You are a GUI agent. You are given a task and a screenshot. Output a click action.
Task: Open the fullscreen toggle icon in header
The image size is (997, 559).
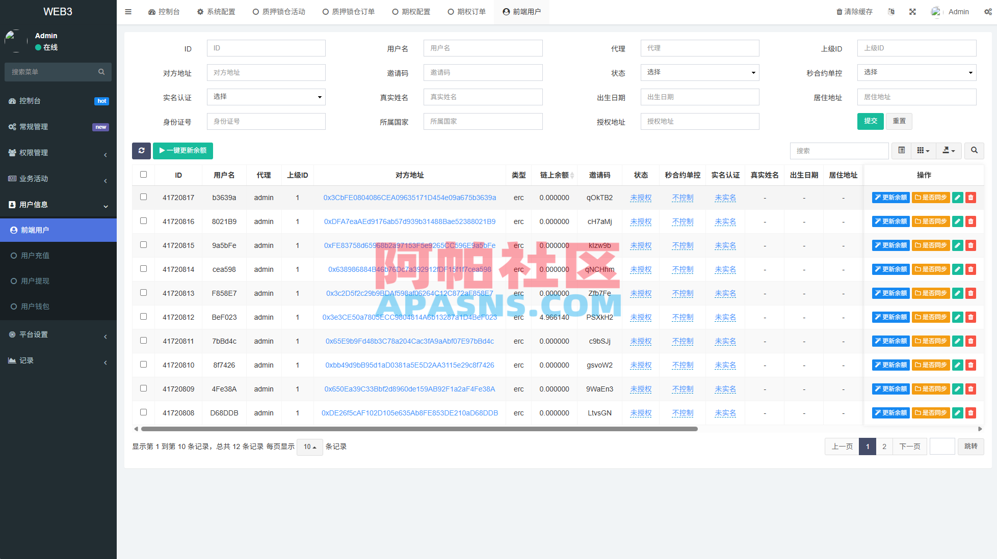[x=912, y=12]
